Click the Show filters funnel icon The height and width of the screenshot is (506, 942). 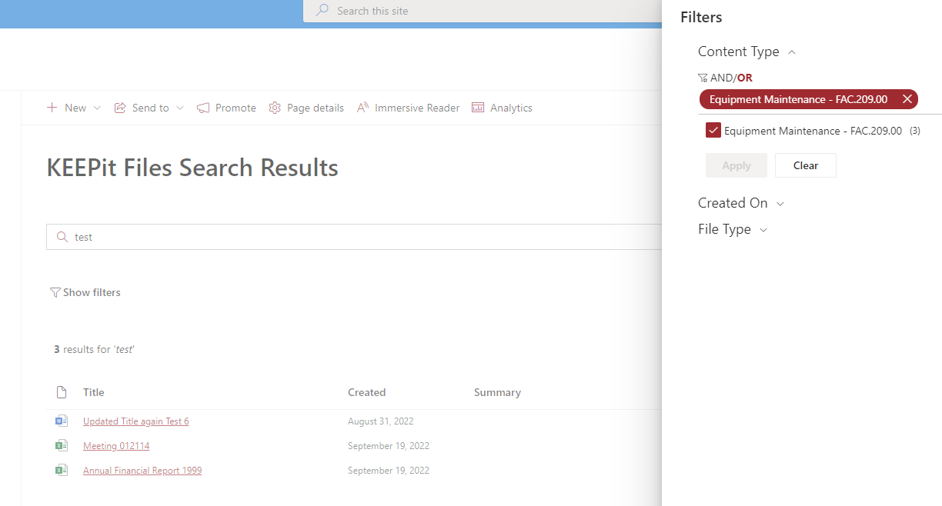(55, 292)
